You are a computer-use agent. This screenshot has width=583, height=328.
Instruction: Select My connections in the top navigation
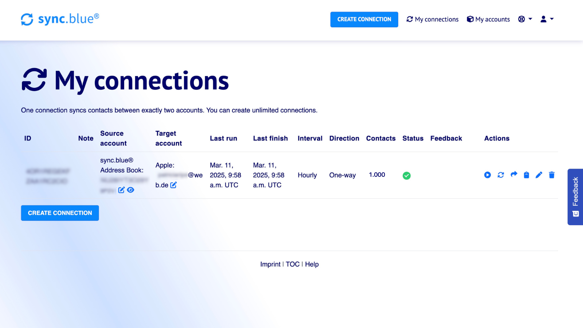(x=432, y=19)
